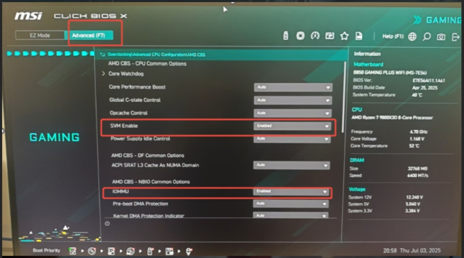Click the IOMMU setting label
This screenshot has width=464, height=258.
(121, 191)
